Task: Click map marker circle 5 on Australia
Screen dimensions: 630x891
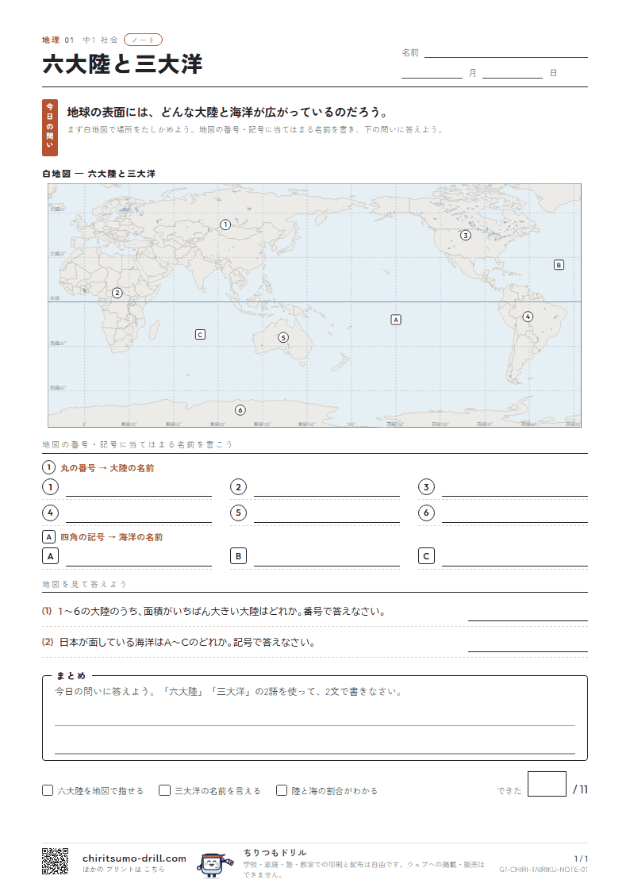Action: click(x=283, y=337)
